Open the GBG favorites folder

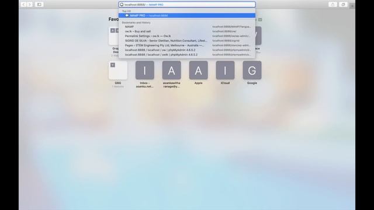pos(118,70)
